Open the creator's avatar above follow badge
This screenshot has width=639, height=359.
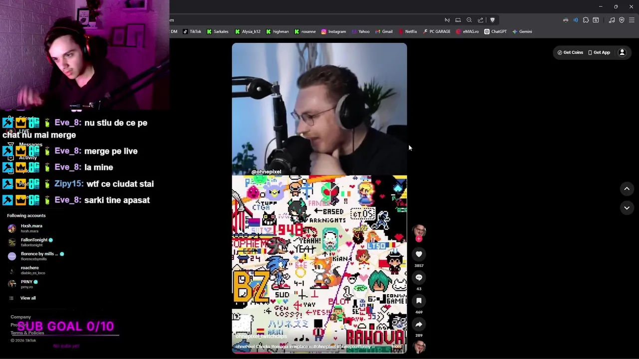(x=419, y=230)
